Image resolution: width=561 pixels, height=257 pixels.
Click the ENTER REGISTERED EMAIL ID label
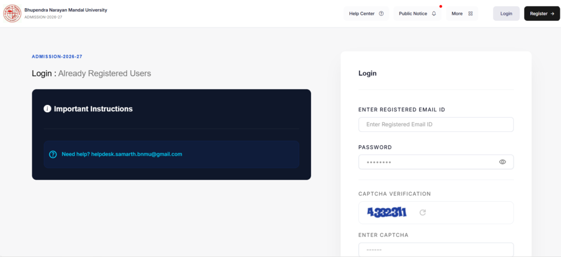pos(402,110)
